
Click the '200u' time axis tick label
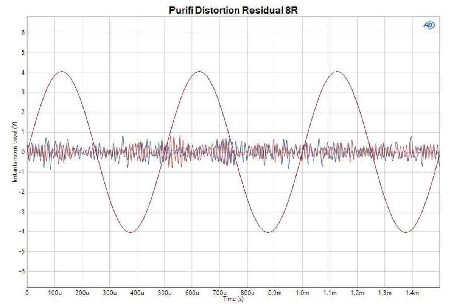(x=82, y=293)
